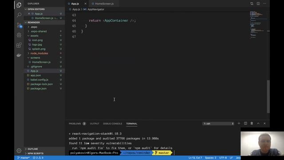Switch to the Debug Console tab
Viewport: 284px width, 160px height.
[x=112, y=124]
